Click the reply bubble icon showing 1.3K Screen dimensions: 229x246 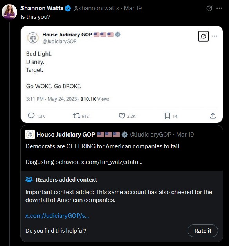pos(31,116)
